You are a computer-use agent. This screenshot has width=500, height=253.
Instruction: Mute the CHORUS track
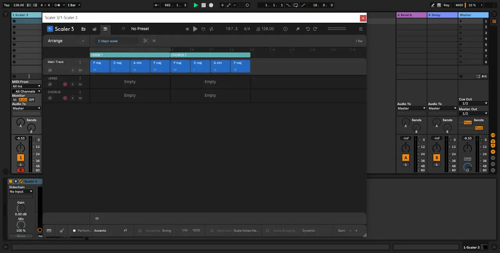click(80, 98)
